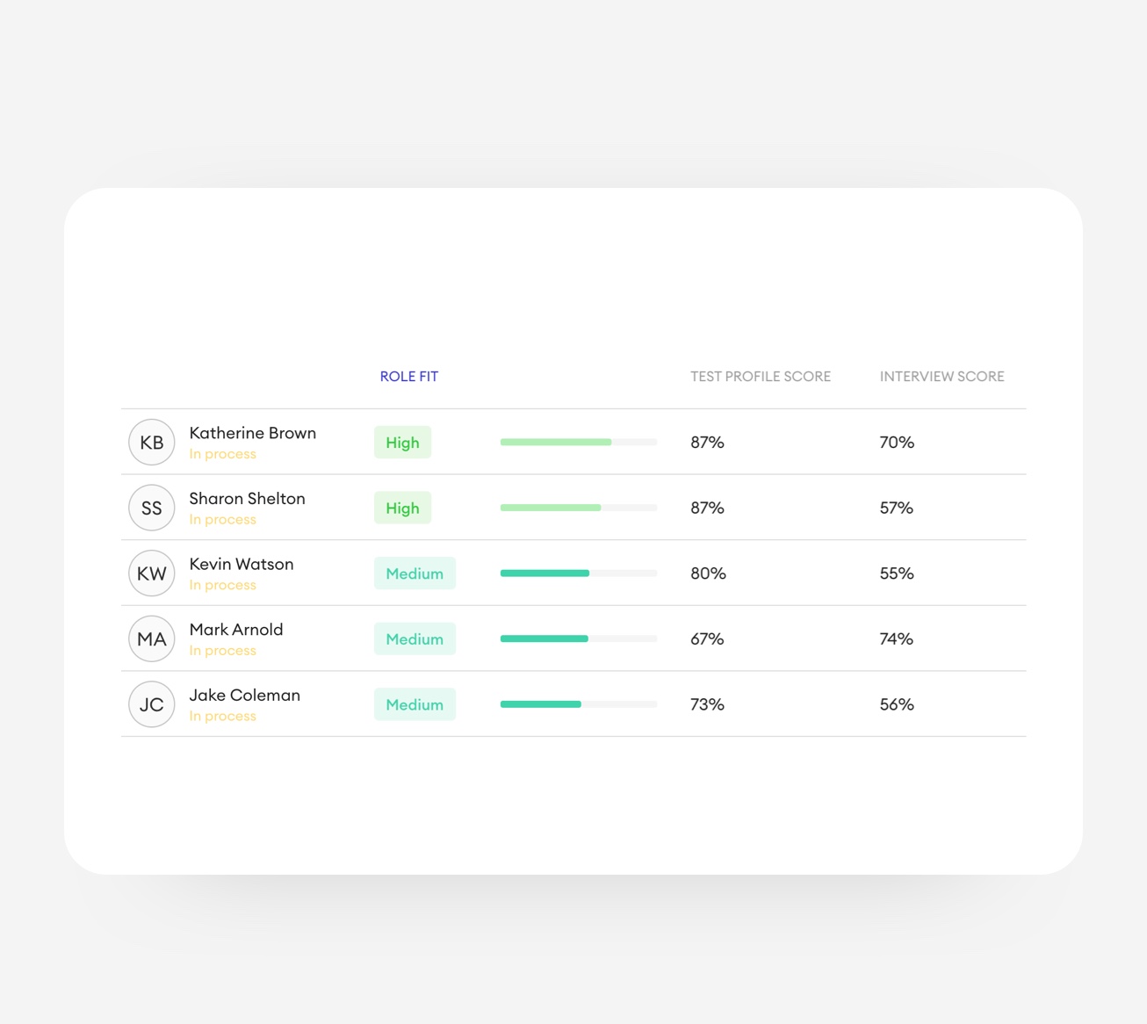Click the KB avatar for Katherine Brown

coord(152,443)
